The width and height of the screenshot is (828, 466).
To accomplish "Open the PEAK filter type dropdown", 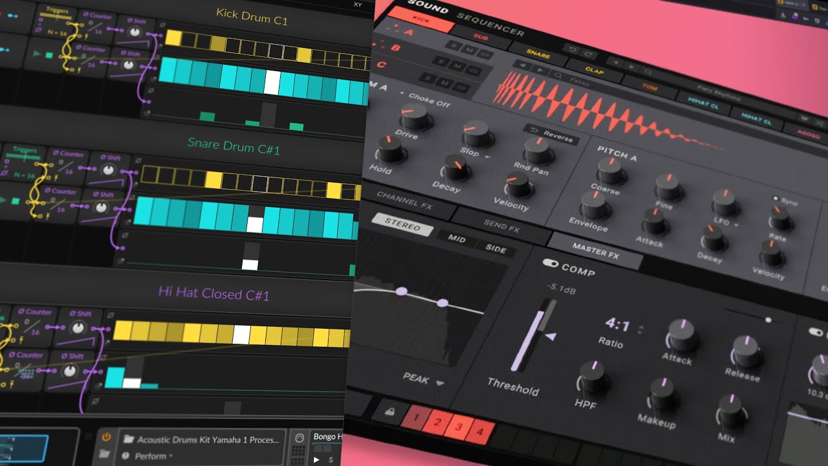I will point(424,378).
